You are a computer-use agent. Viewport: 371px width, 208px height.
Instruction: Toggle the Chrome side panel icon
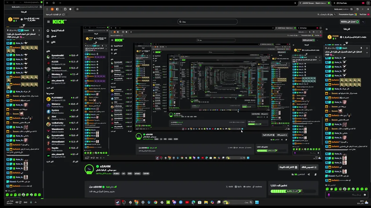(57, 9)
